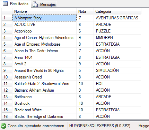The height and width of the screenshot is (130, 149).
Task: Click the A Vampyre Story cell
Action: [x=44, y=18]
